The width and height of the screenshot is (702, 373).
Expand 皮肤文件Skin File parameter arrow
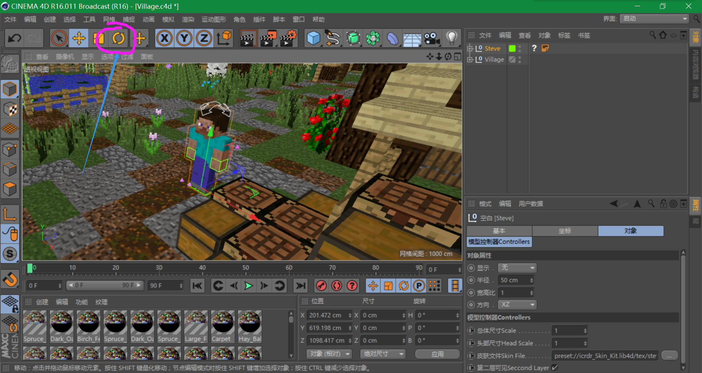(x=471, y=356)
